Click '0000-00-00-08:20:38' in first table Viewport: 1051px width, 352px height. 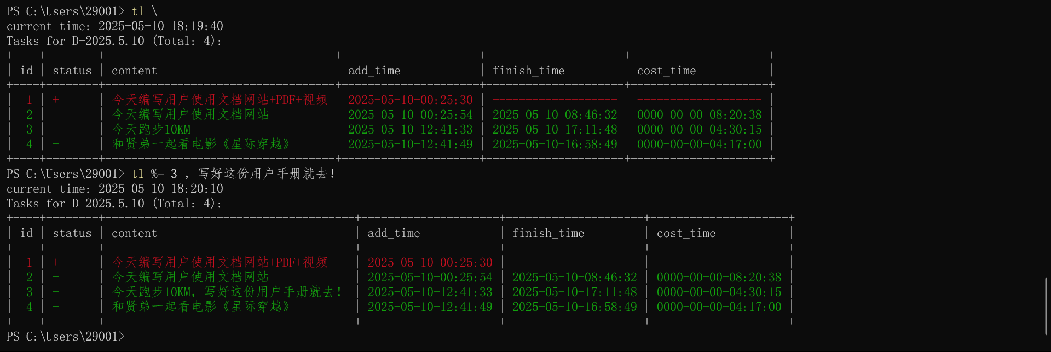pyautogui.click(x=700, y=115)
